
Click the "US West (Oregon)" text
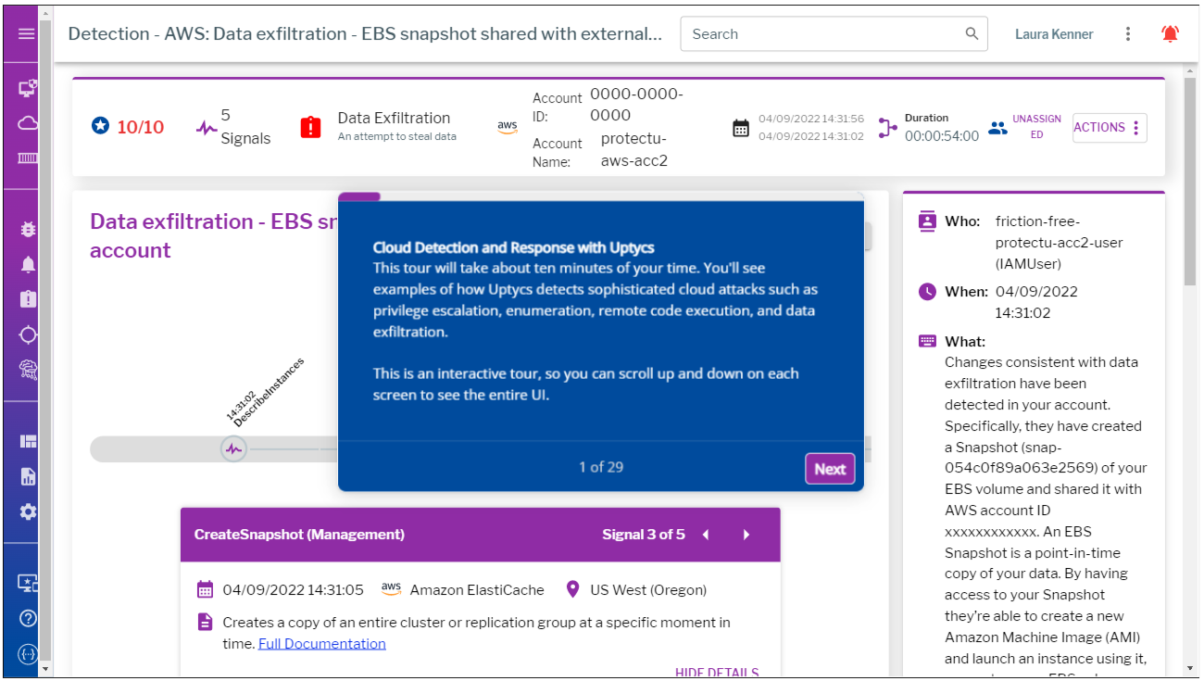coord(648,589)
